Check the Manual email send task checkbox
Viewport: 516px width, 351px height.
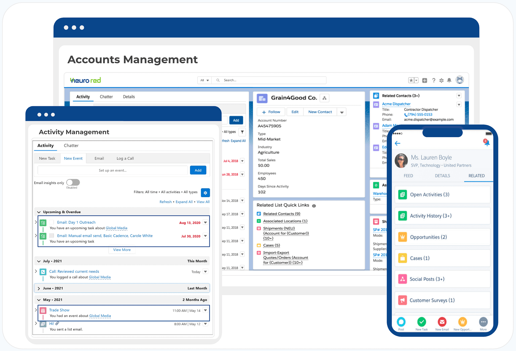pos(51,236)
